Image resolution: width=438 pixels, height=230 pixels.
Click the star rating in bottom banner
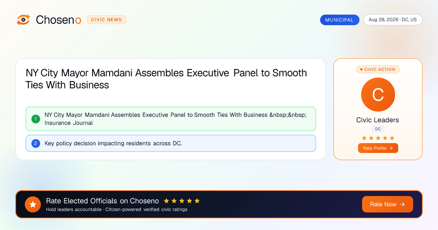(x=182, y=201)
